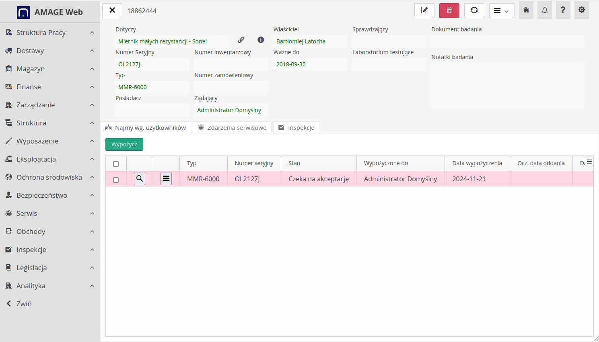This screenshot has height=342, width=599.
Task: Open the Eksploatacja sidebar menu
Action: 50,159
